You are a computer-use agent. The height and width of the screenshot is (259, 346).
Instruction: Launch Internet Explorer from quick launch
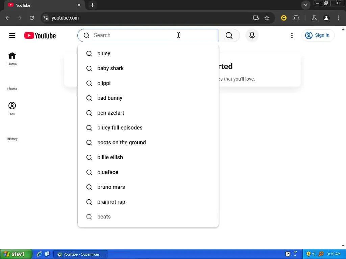tap(40, 254)
